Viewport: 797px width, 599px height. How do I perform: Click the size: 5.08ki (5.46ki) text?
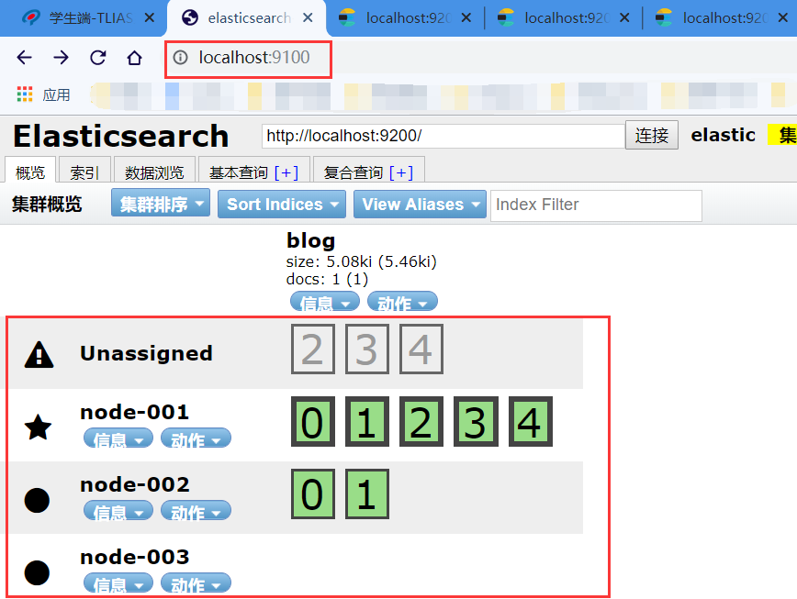point(362,261)
